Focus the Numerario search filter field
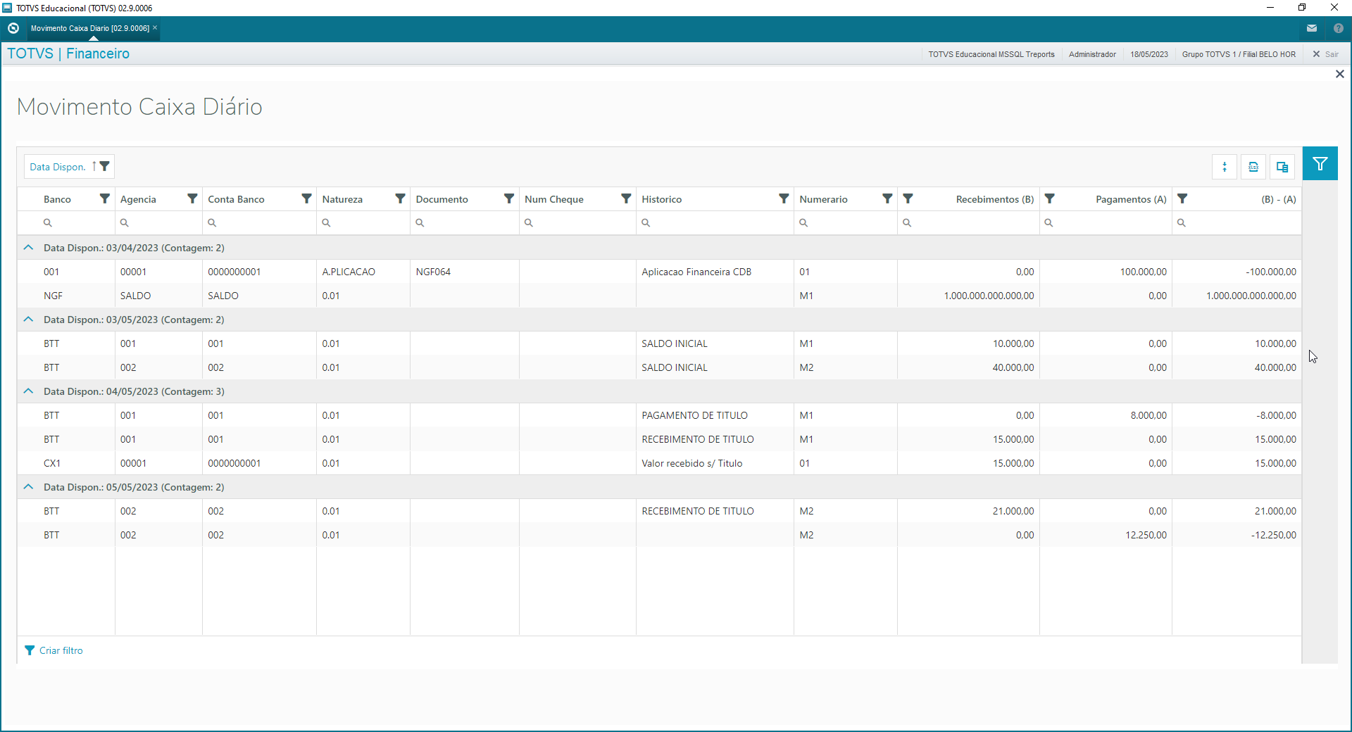 coord(846,222)
